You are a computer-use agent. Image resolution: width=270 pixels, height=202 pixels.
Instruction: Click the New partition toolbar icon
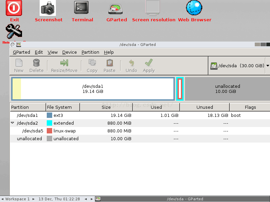[19, 63]
